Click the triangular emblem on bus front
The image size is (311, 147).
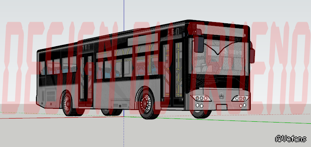coord(222,96)
